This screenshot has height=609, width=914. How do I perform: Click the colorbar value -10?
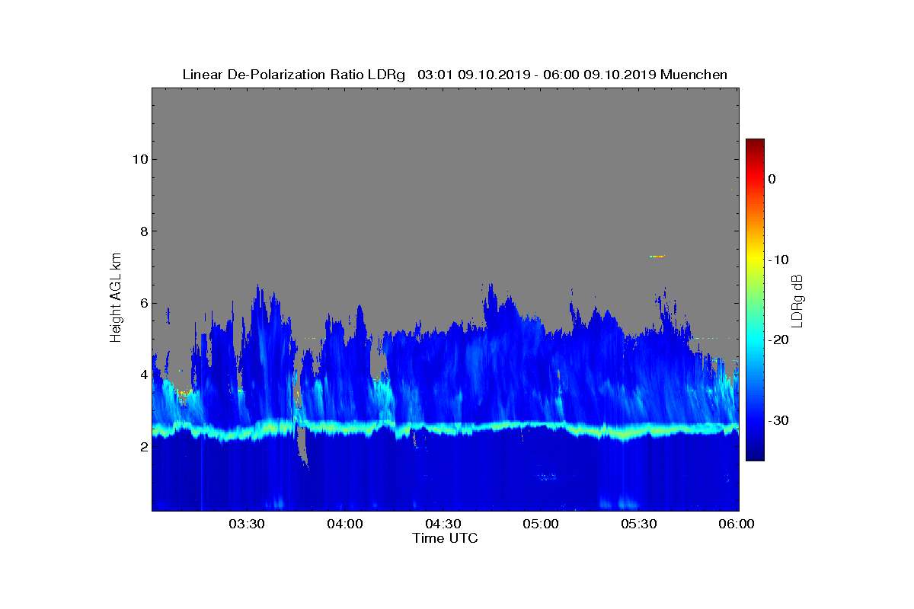(x=778, y=260)
